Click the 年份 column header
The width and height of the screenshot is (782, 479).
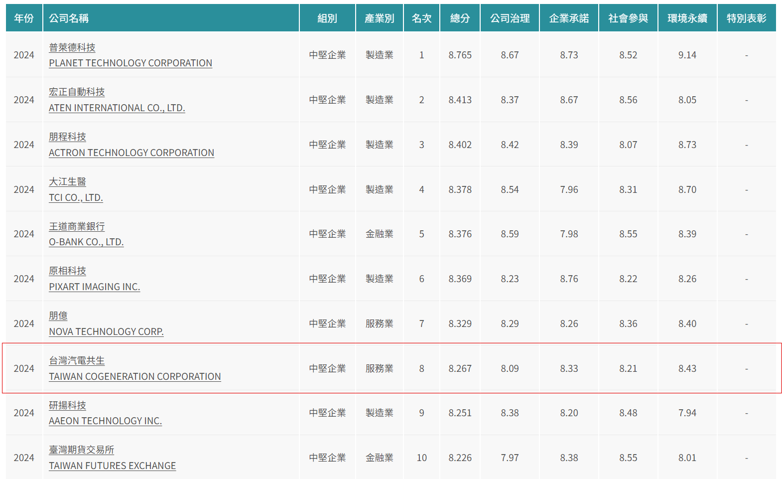pyautogui.click(x=24, y=18)
